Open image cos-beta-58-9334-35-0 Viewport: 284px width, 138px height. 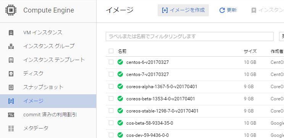pyautogui.click(x=150, y=123)
